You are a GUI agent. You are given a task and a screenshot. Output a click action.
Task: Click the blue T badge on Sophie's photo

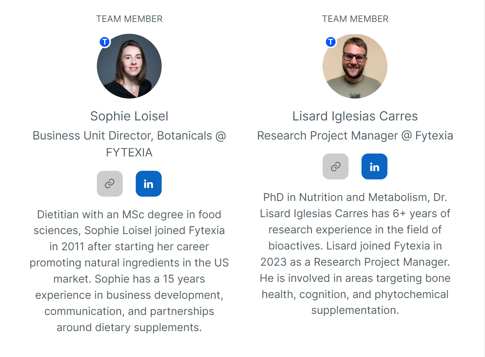(105, 42)
